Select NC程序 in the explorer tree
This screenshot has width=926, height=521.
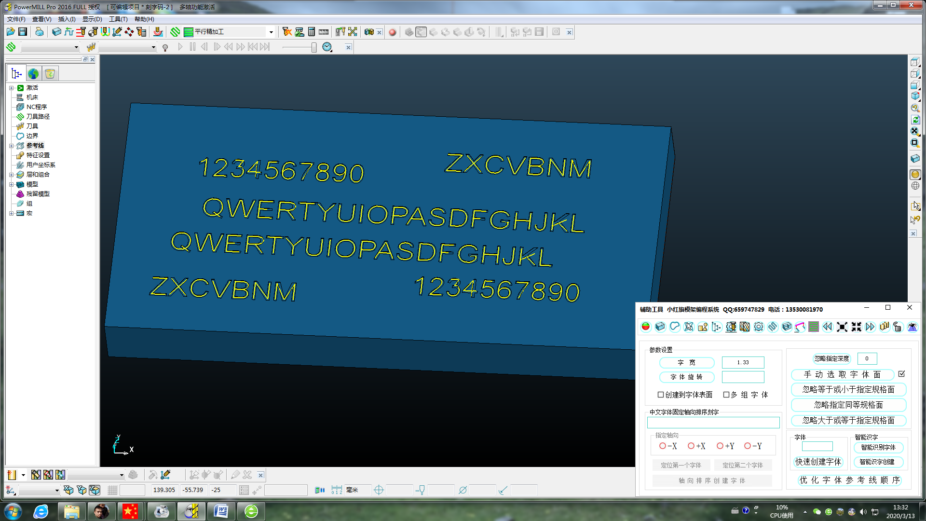click(37, 107)
